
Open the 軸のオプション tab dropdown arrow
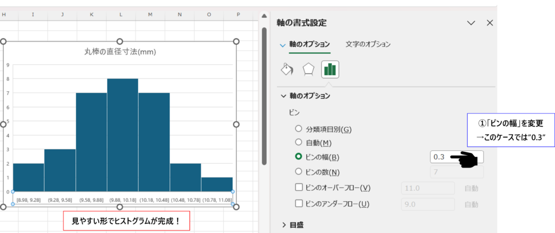point(282,45)
